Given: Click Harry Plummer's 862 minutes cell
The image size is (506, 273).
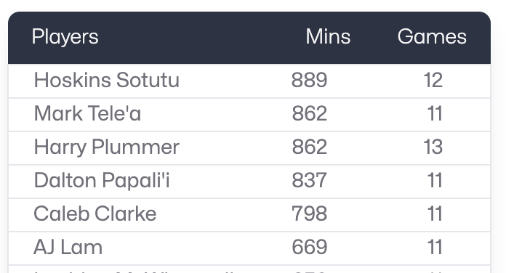Looking at the screenshot, I should point(310,147).
